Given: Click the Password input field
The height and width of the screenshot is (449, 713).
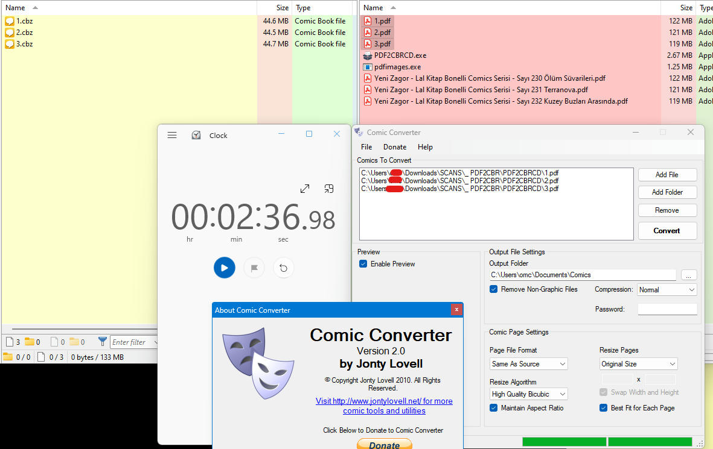Looking at the screenshot, I should [667, 309].
